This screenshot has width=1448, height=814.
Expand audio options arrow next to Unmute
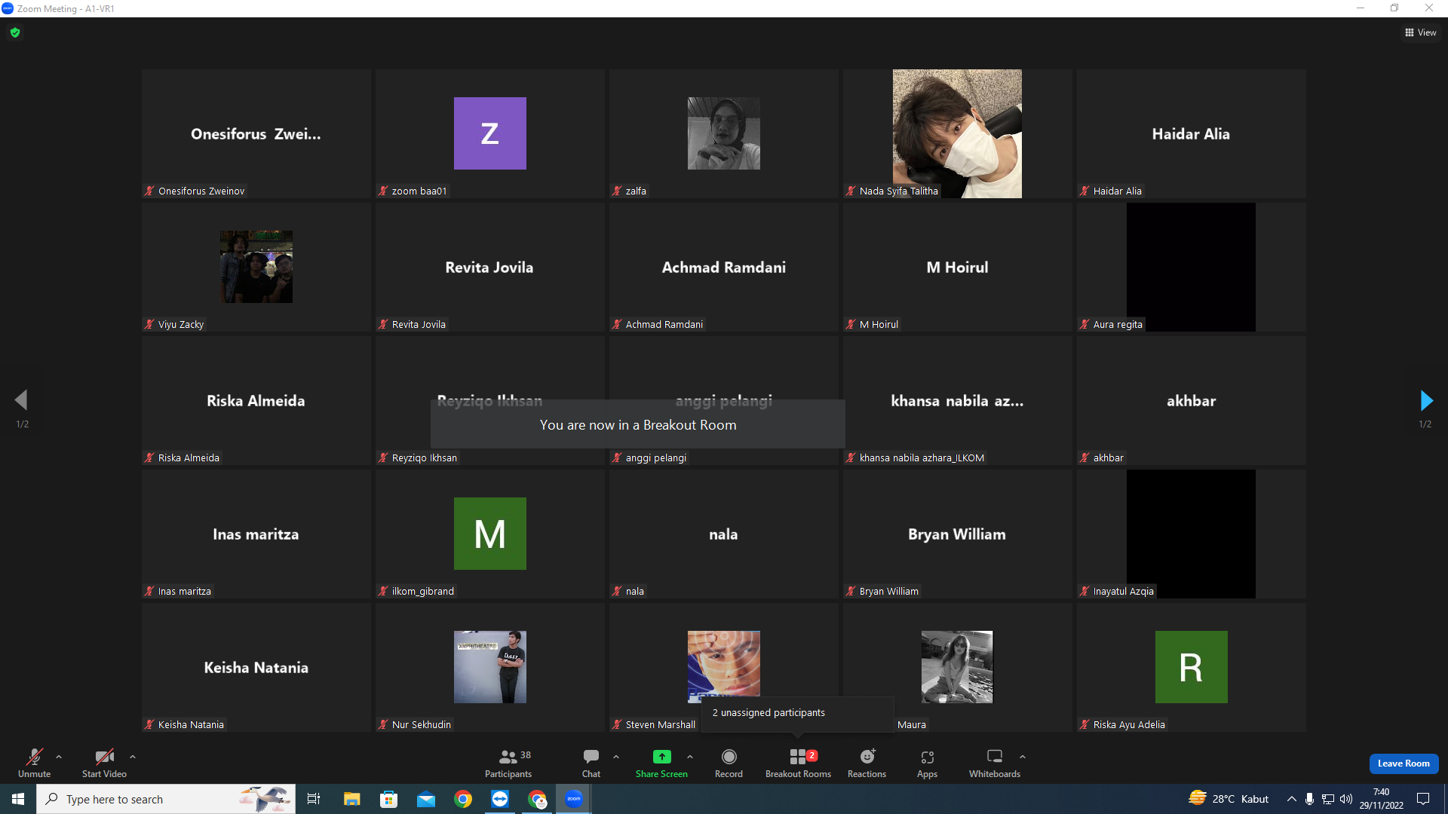pyautogui.click(x=59, y=757)
